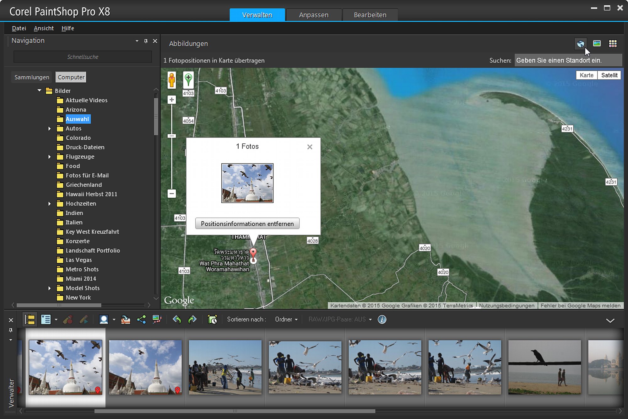Open the Verwalten workspace tab
This screenshot has width=628, height=419.
pos(257,15)
